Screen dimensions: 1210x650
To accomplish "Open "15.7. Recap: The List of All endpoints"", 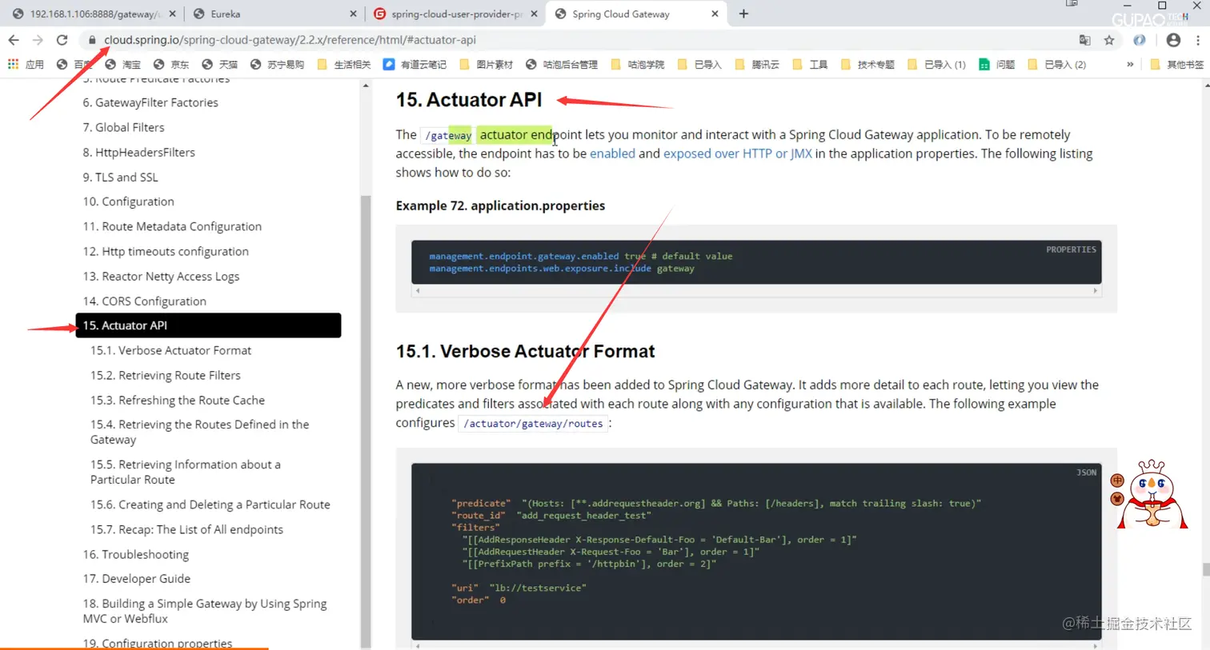I will point(186,529).
